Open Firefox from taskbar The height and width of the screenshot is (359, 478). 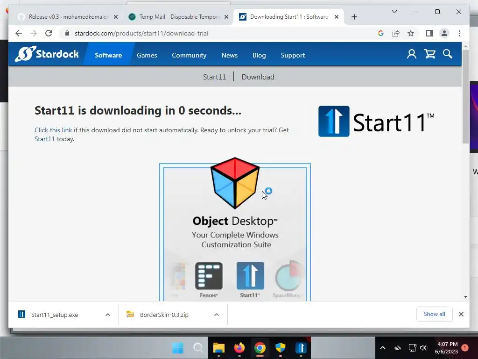click(239, 348)
